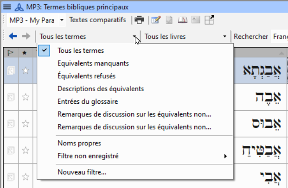The image size is (288, 188).
Task: Open the 'MP3 - My Para' project dropdown arrow
Action: (62, 20)
